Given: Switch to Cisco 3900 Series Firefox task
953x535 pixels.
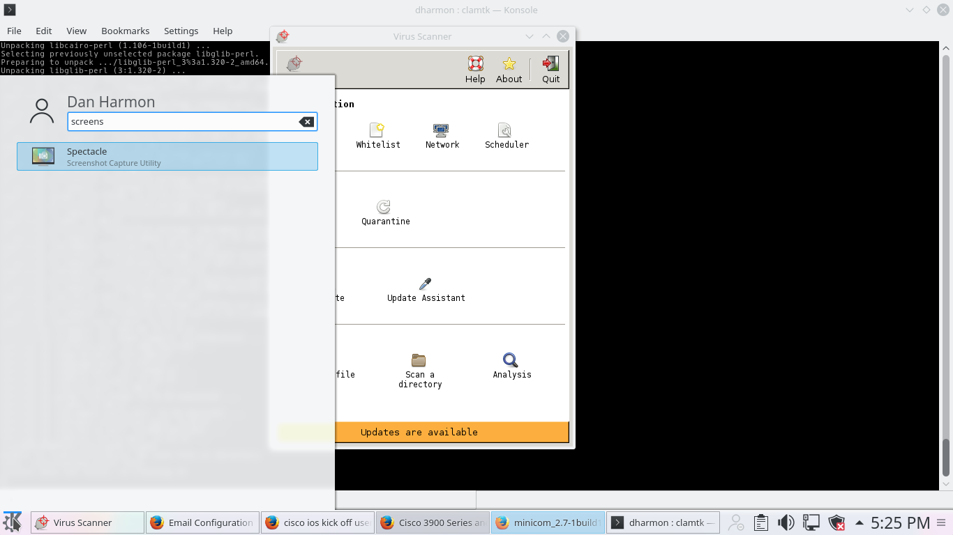Looking at the screenshot, I should coord(433,522).
